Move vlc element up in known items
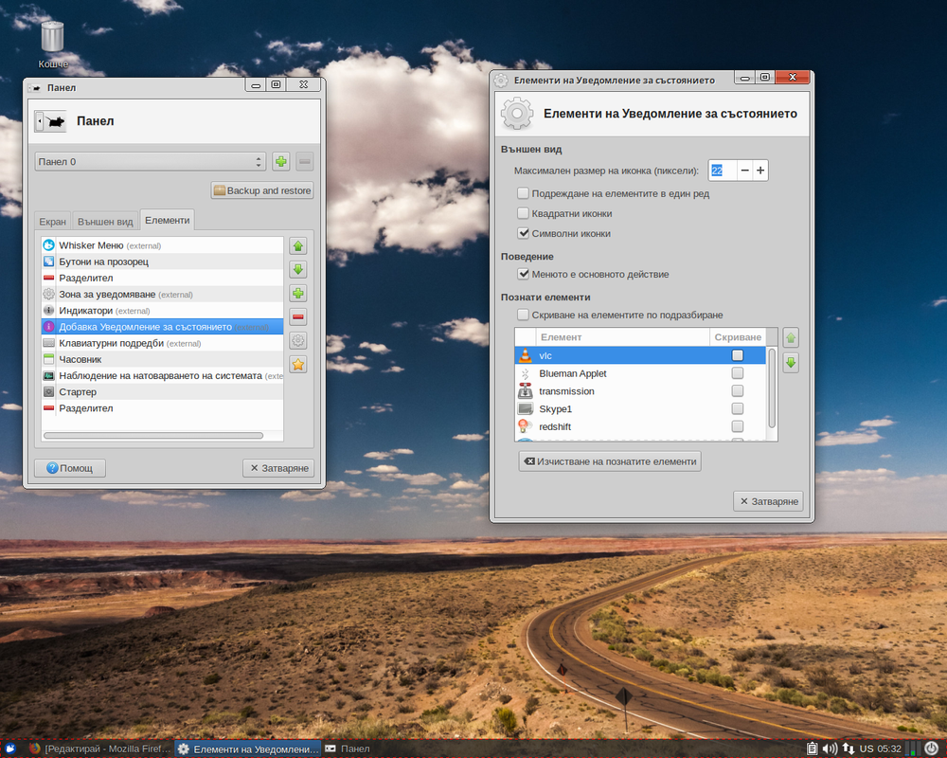 coord(791,338)
